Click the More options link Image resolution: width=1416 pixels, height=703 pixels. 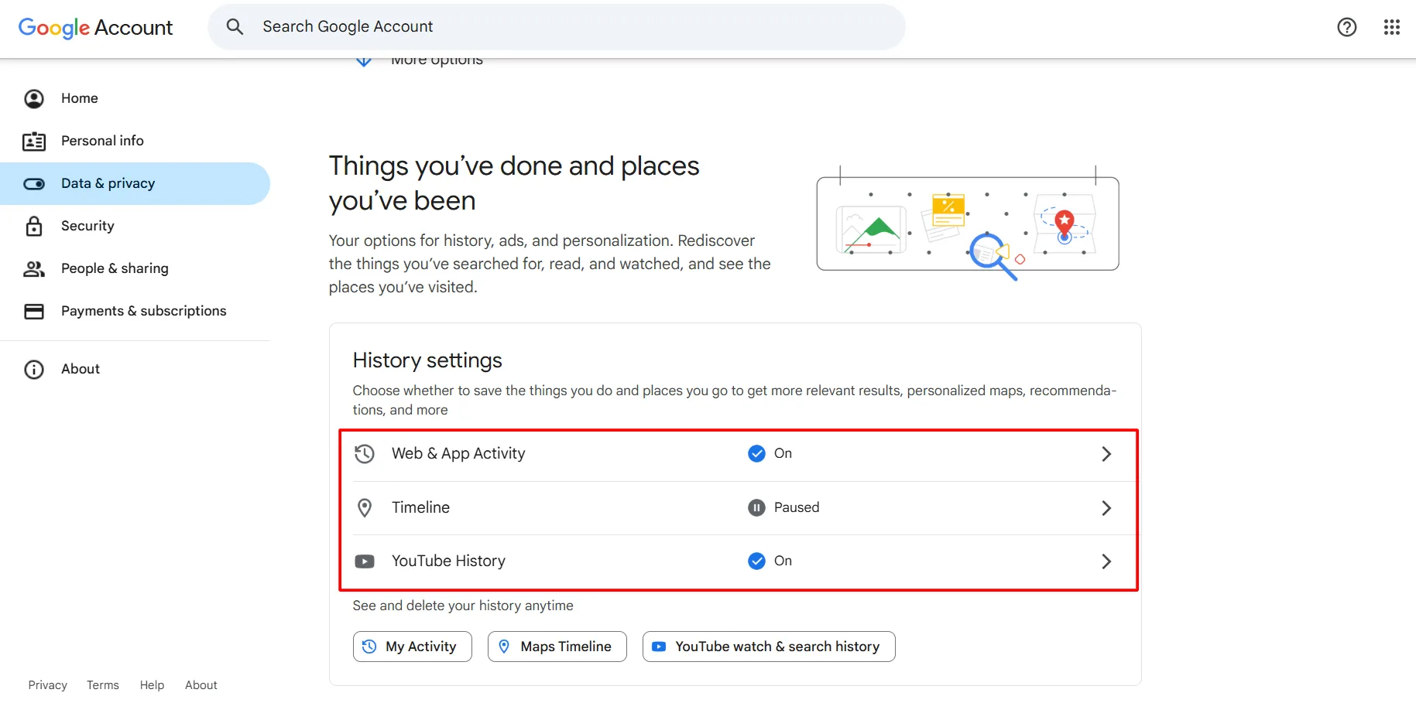[x=437, y=62]
